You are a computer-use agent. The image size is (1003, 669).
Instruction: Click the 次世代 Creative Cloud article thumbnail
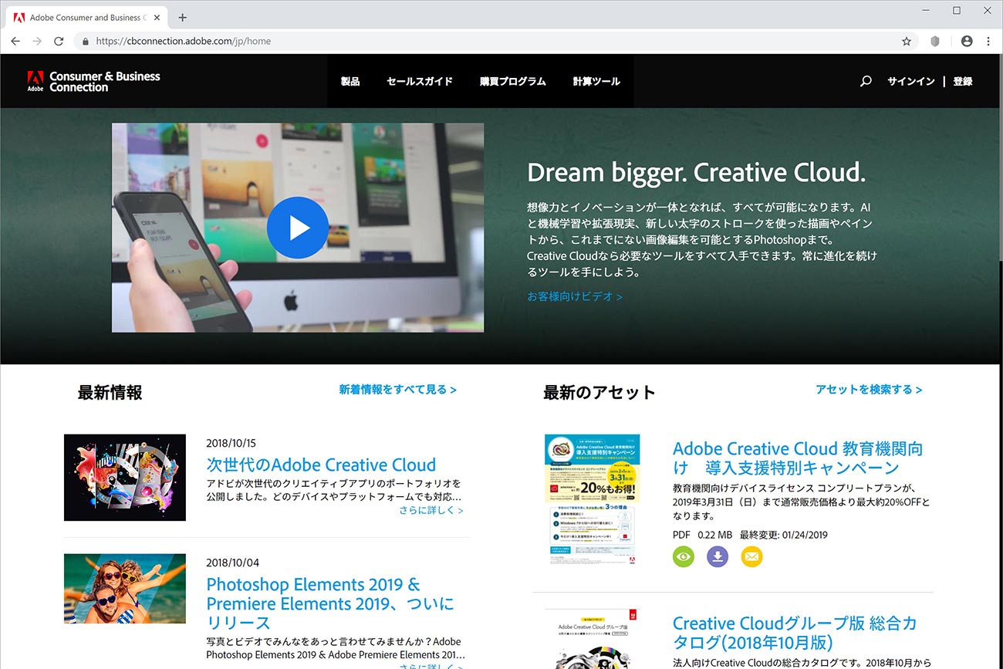125,477
